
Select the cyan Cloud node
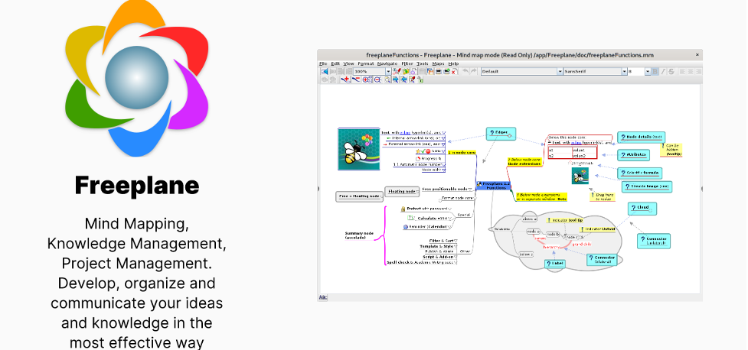coord(642,209)
